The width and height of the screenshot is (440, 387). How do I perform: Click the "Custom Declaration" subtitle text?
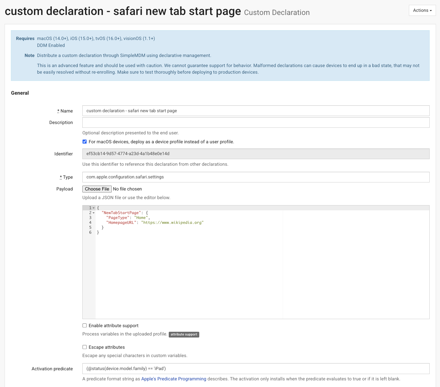[277, 12]
